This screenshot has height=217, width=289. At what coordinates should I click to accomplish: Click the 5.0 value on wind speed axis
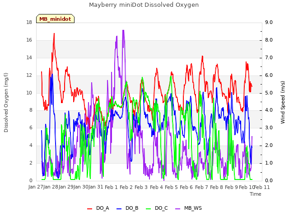point(269,93)
